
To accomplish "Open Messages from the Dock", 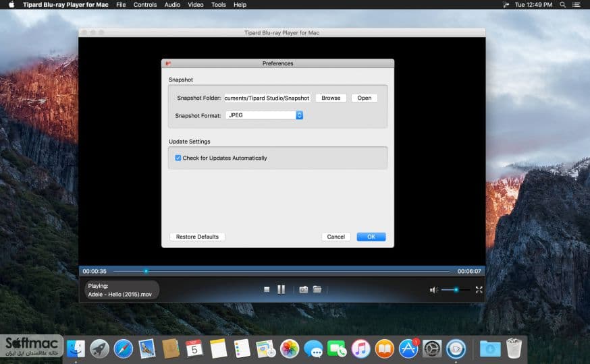I will 313,348.
